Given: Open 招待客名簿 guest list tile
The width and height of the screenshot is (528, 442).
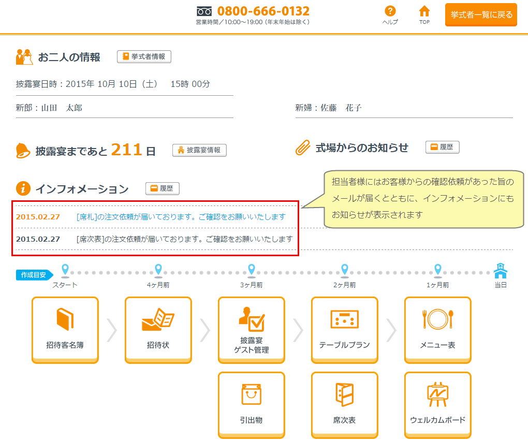Looking at the screenshot, I should [x=65, y=330].
